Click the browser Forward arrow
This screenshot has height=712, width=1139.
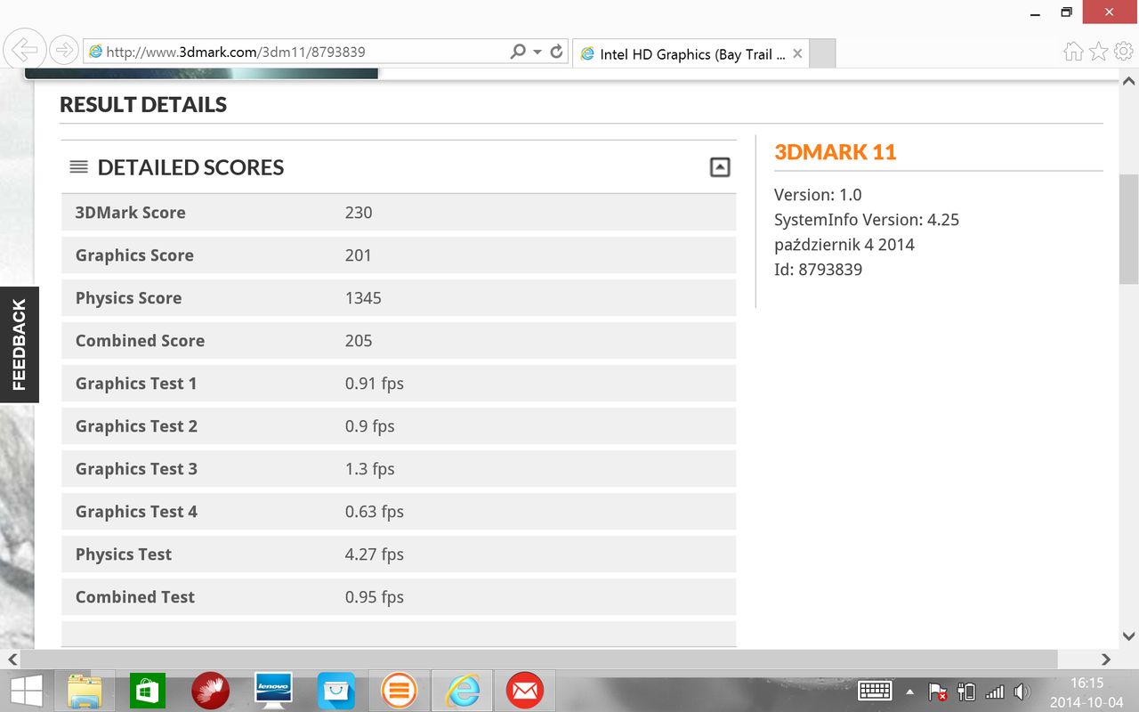(63, 51)
